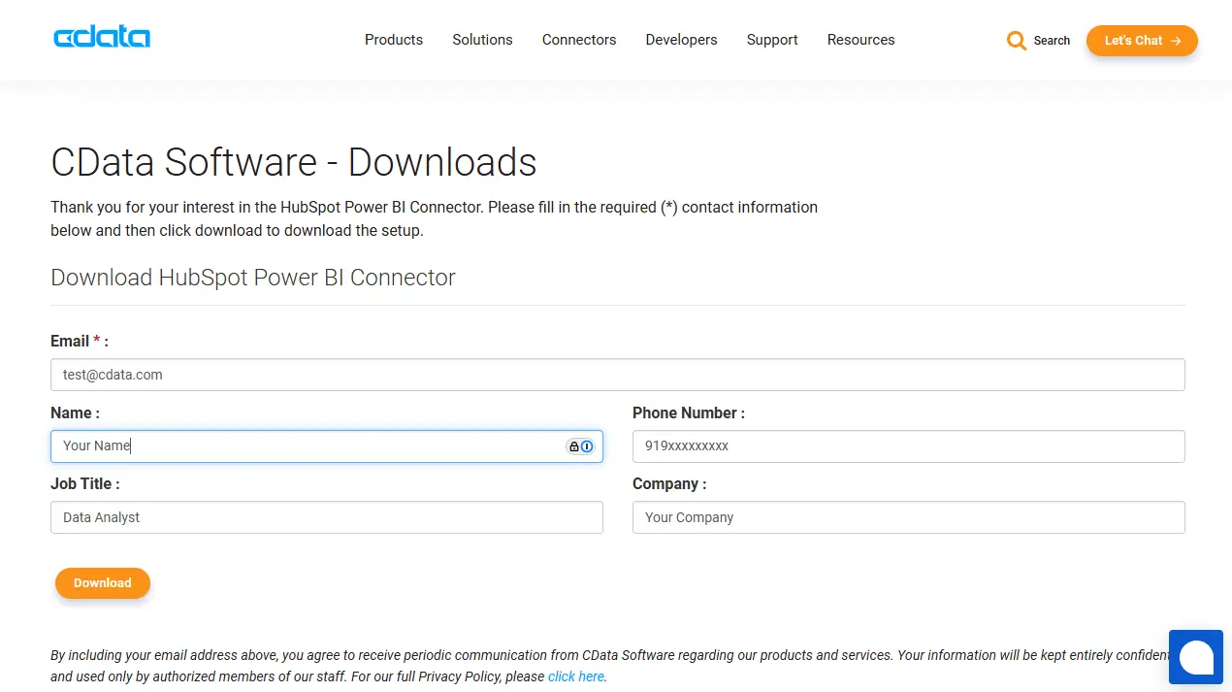Open the Resources menu
This screenshot has width=1232, height=692.
point(860,40)
